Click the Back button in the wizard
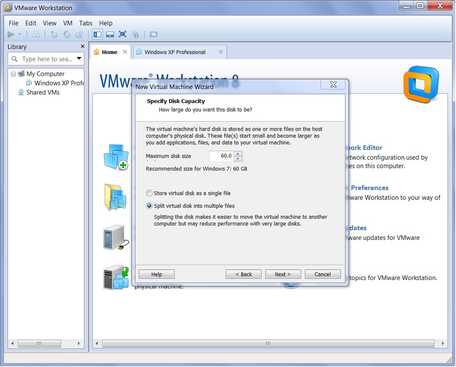Image resolution: width=456 pixels, height=367 pixels. 243,274
